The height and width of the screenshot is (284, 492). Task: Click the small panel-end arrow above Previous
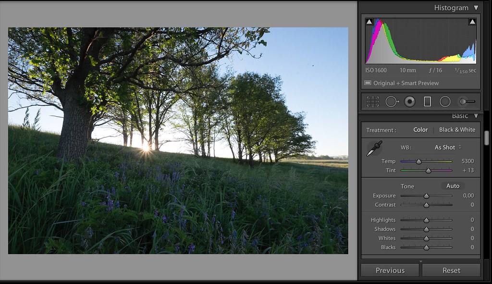(x=421, y=261)
